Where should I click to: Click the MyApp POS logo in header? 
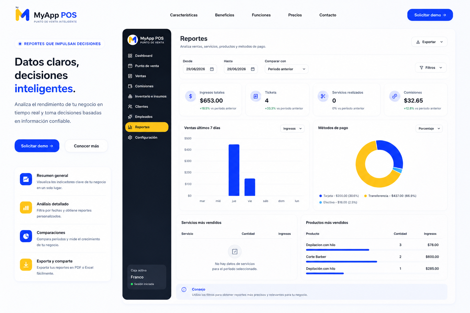click(x=46, y=15)
